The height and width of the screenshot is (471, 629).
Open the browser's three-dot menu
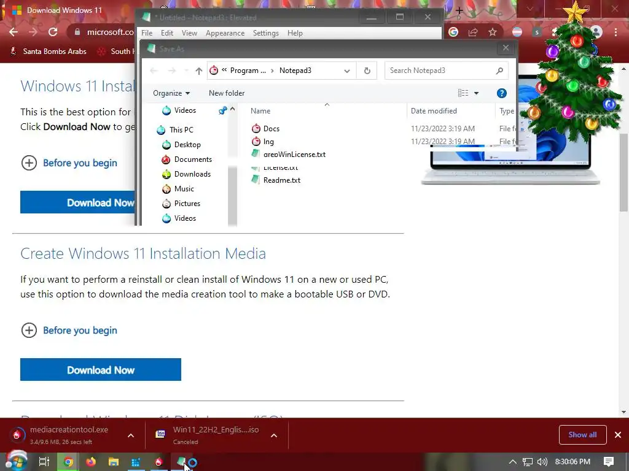615,32
